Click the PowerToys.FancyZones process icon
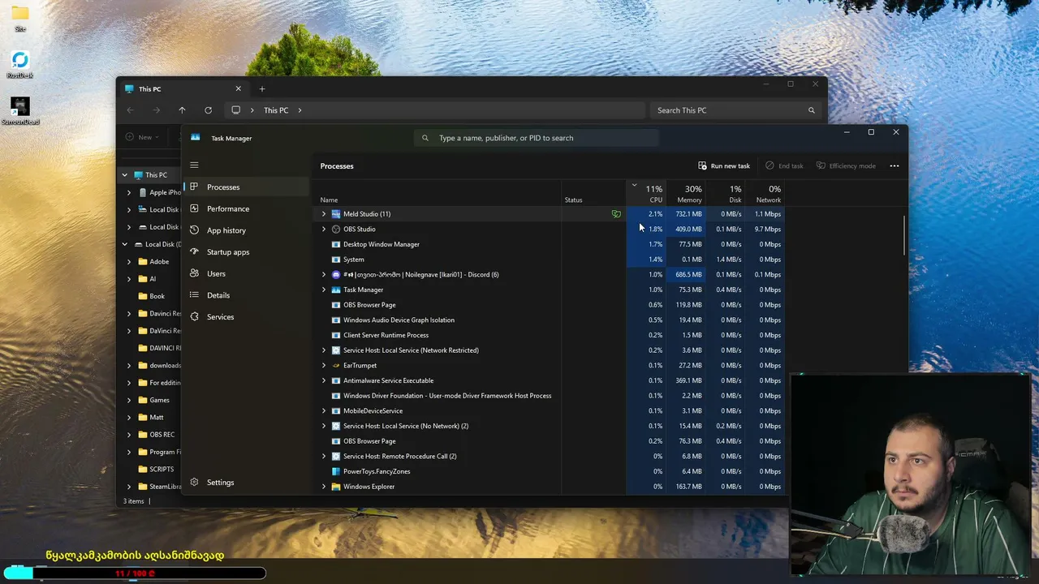The width and height of the screenshot is (1039, 584). point(336,471)
